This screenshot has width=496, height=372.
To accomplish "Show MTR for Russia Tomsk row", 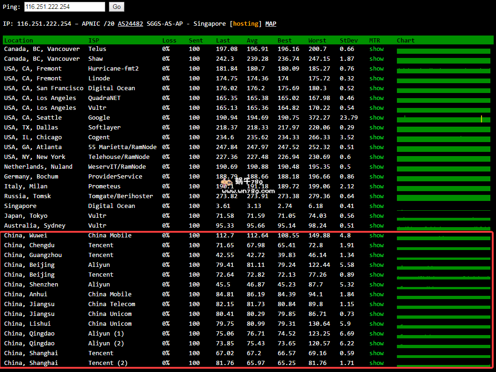I will click(376, 196).
